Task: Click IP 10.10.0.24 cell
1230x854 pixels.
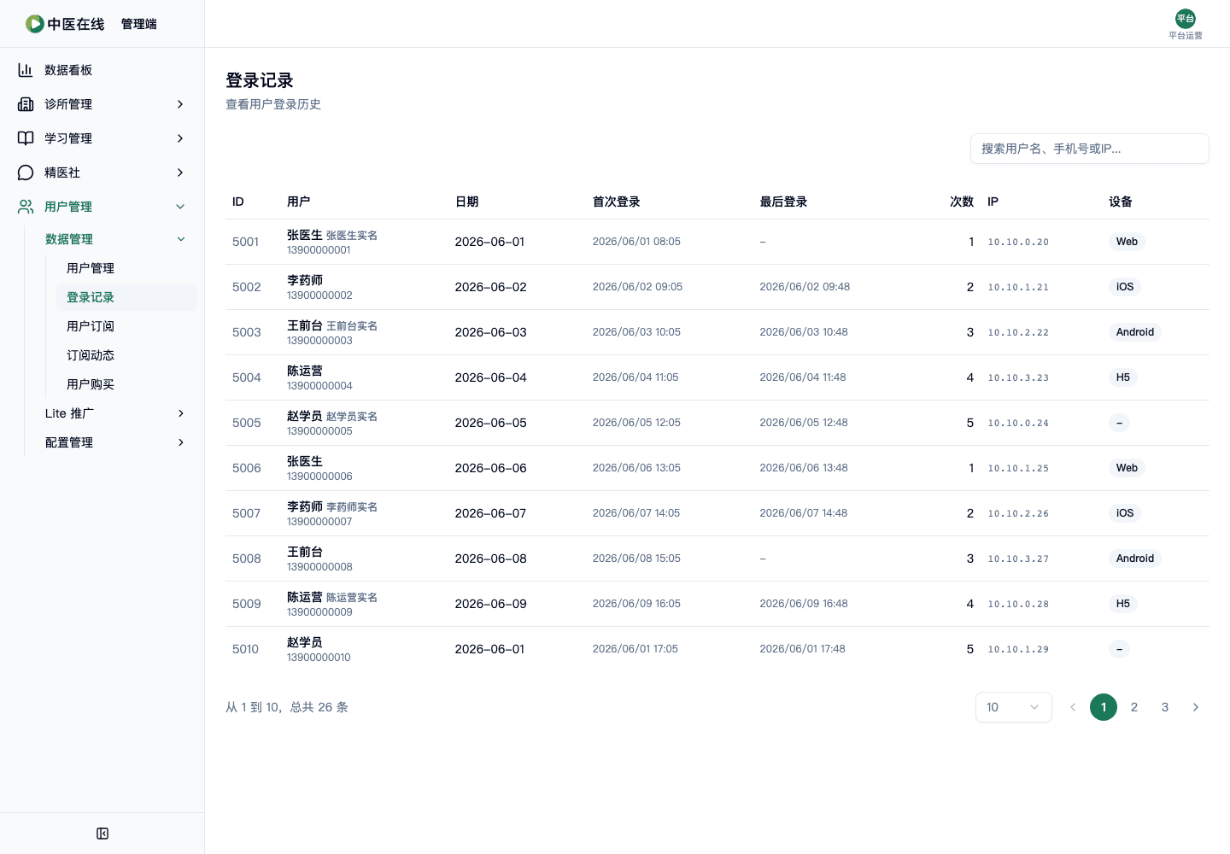Action: [1018, 423]
